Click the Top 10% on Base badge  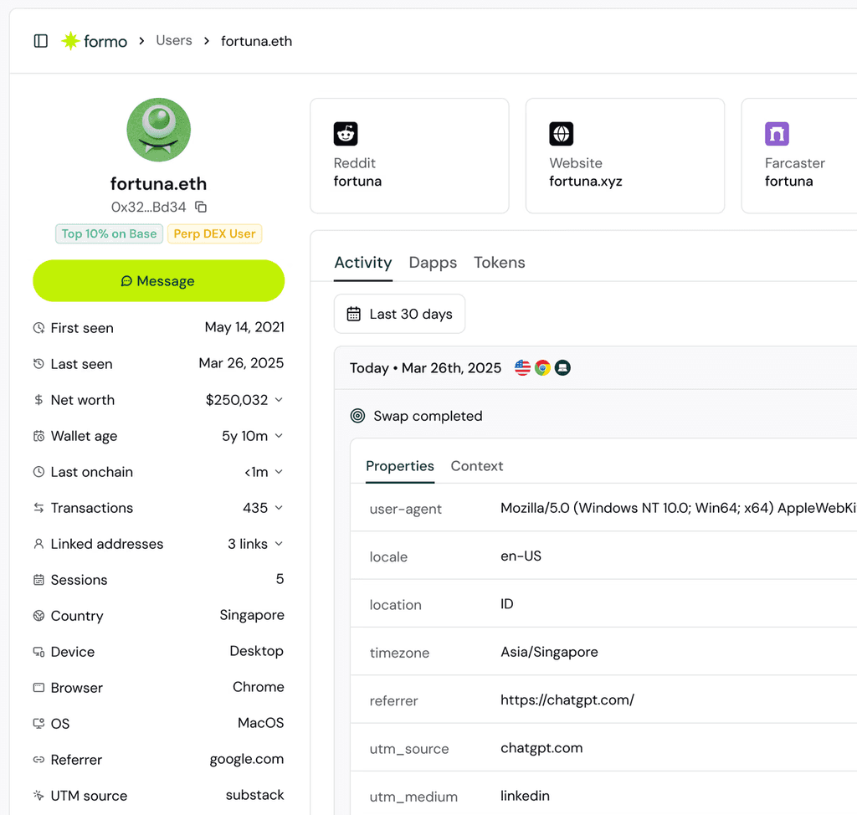(x=109, y=233)
